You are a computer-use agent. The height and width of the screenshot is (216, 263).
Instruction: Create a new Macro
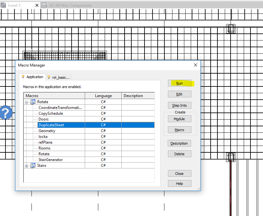tap(179, 130)
